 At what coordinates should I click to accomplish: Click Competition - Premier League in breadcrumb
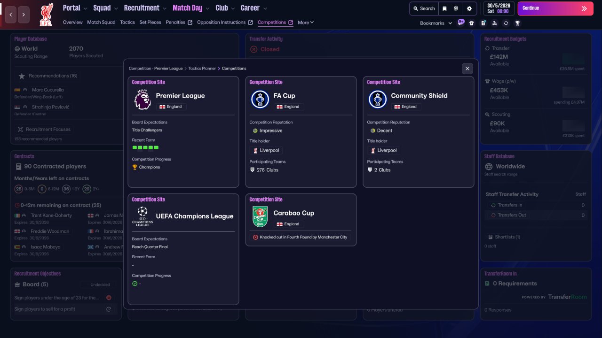coord(156,69)
